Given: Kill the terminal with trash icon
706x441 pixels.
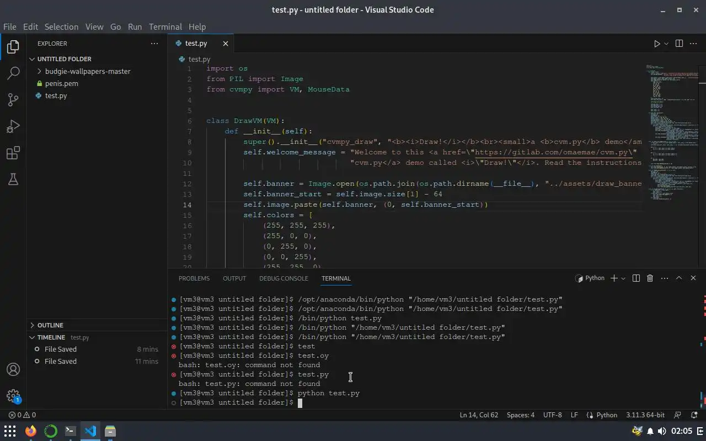Looking at the screenshot, I should click(x=650, y=278).
